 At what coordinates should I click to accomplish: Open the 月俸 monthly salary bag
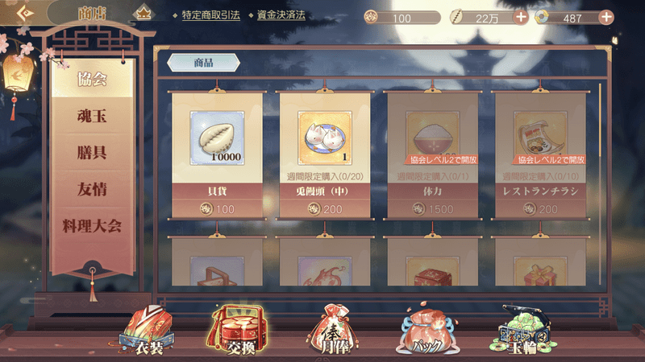[x=333, y=331]
